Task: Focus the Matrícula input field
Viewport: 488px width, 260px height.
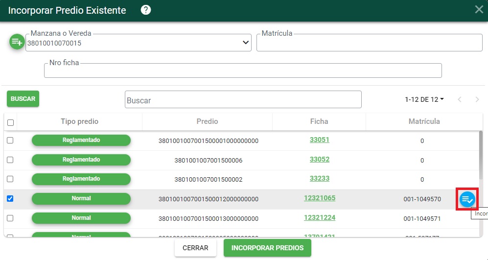Action: 370,43
